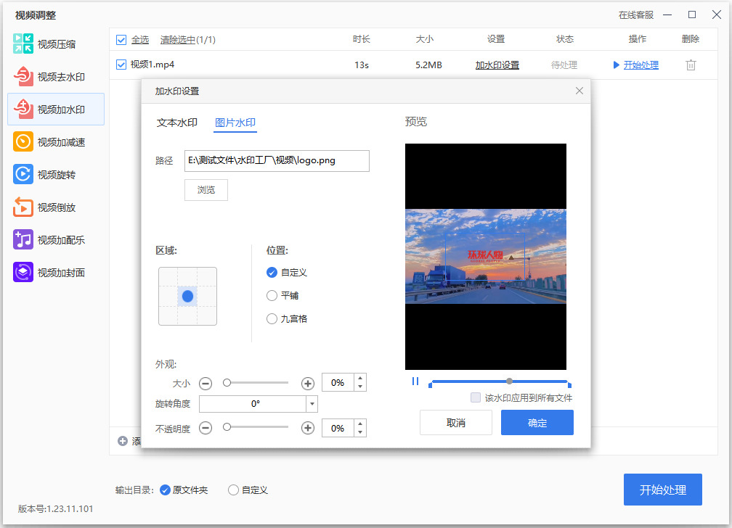Image resolution: width=732 pixels, height=528 pixels.
Task: Open 视频加减速 speed tool
Action: [x=49, y=142]
